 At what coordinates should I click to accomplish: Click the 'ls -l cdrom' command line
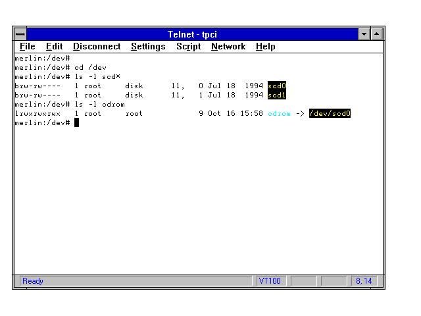click(99, 104)
